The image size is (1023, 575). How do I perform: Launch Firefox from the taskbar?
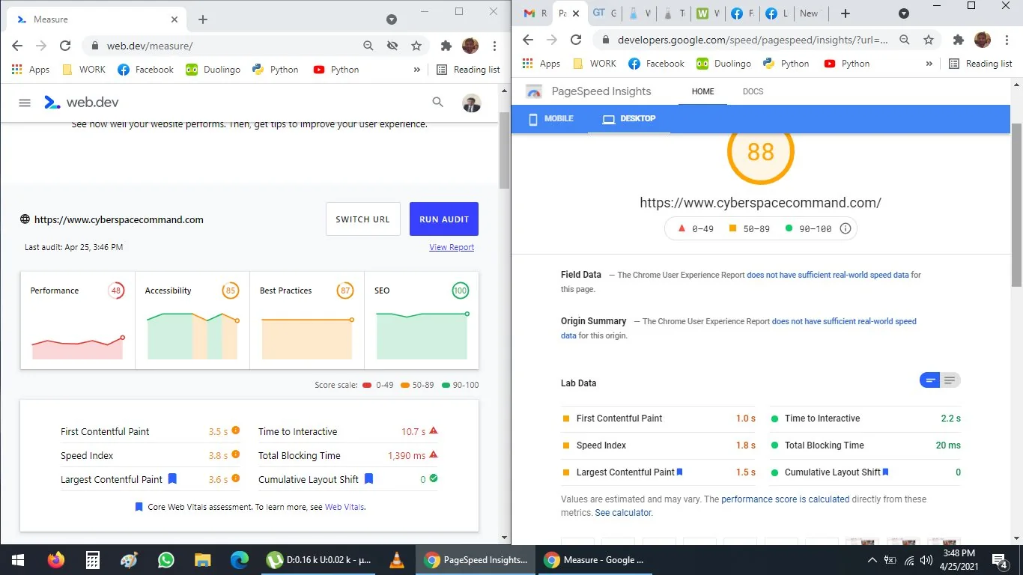pyautogui.click(x=55, y=559)
